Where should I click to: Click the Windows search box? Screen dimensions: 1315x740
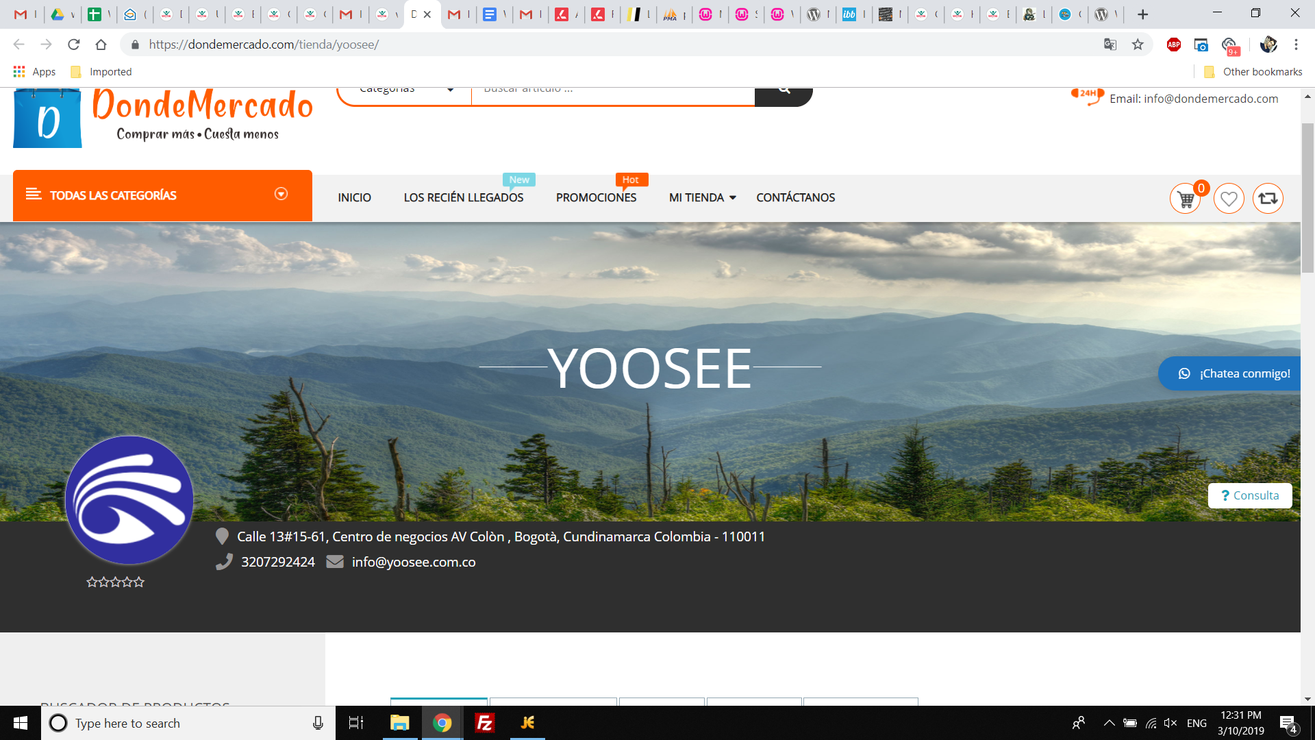click(188, 723)
